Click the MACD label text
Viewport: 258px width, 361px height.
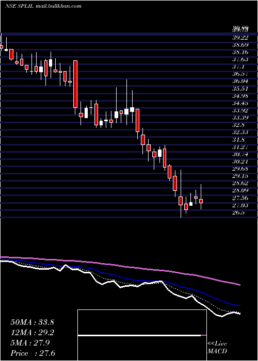tap(217, 351)
